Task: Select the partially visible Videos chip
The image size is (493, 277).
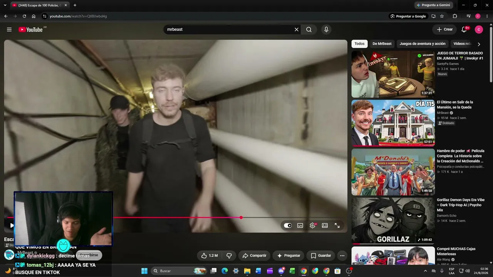Action: 462,44
